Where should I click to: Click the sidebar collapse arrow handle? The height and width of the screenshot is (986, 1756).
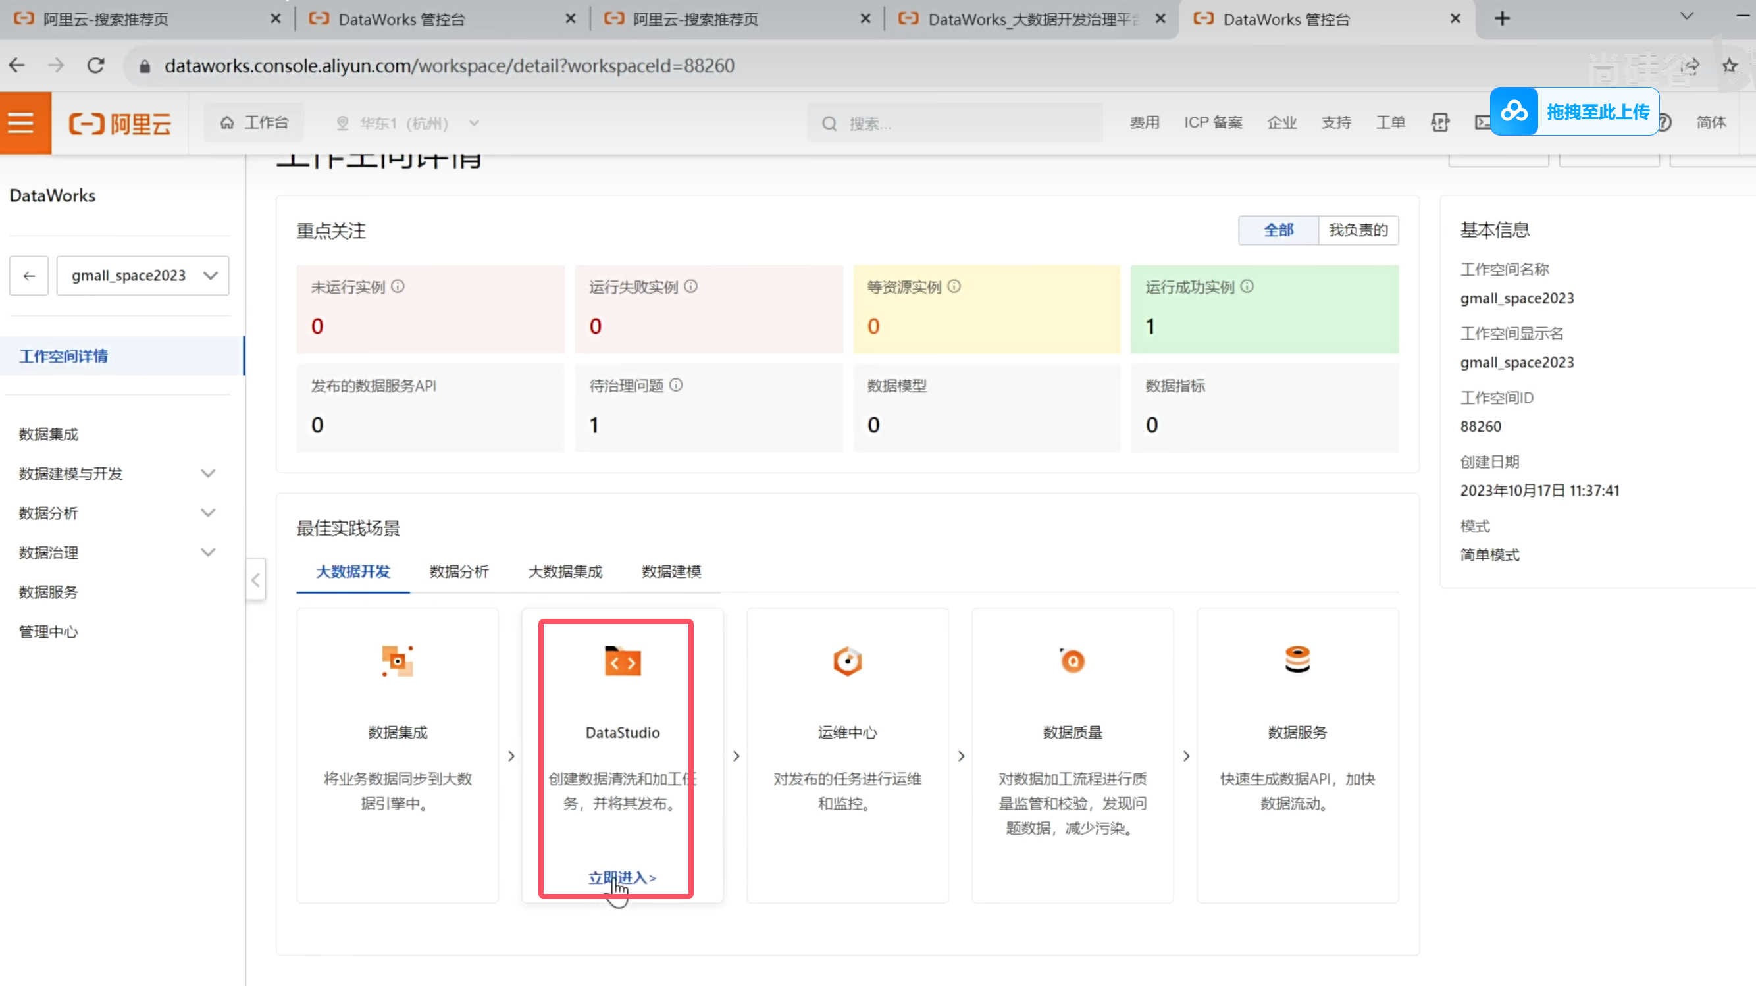[255, 581]
